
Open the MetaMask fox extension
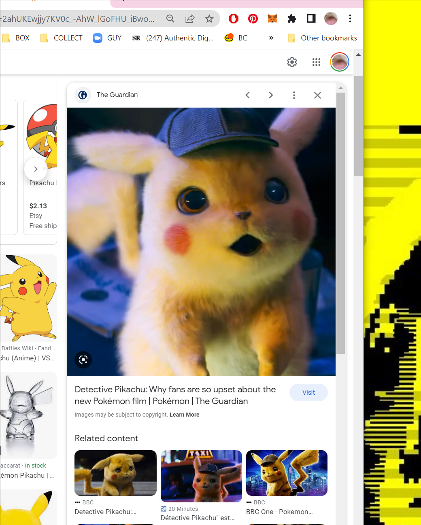pos(272,19)
